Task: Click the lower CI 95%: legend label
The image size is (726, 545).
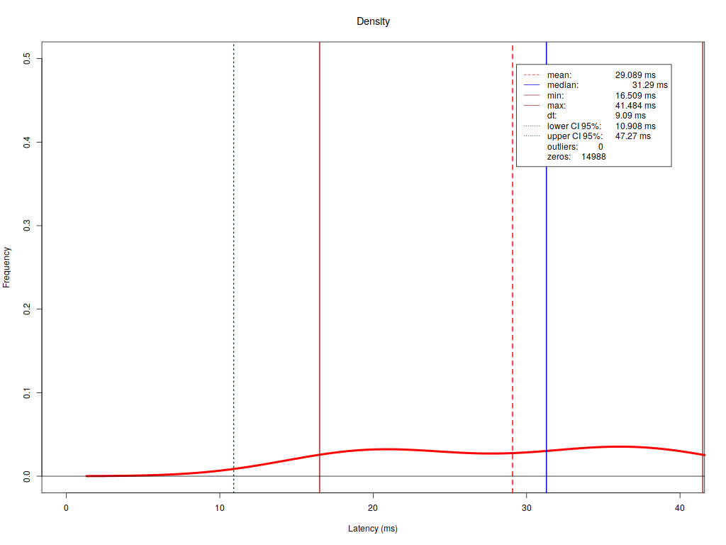Action: [574, 126]
